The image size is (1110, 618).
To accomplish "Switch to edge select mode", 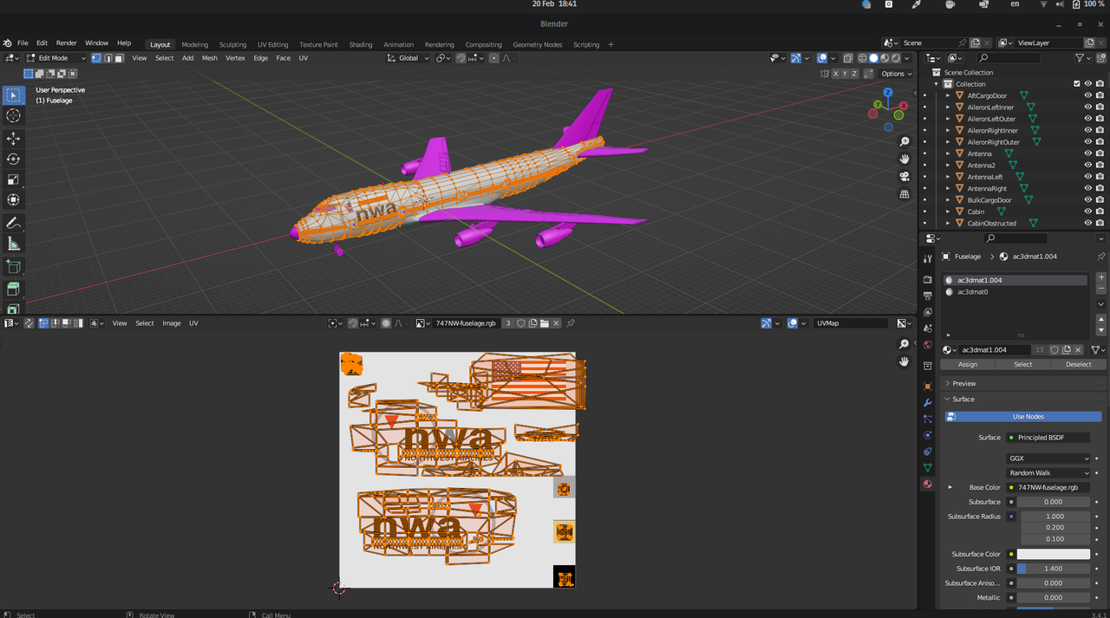I will 108,58.
